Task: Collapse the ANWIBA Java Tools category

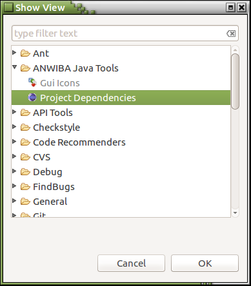Action: click(14, 68)
